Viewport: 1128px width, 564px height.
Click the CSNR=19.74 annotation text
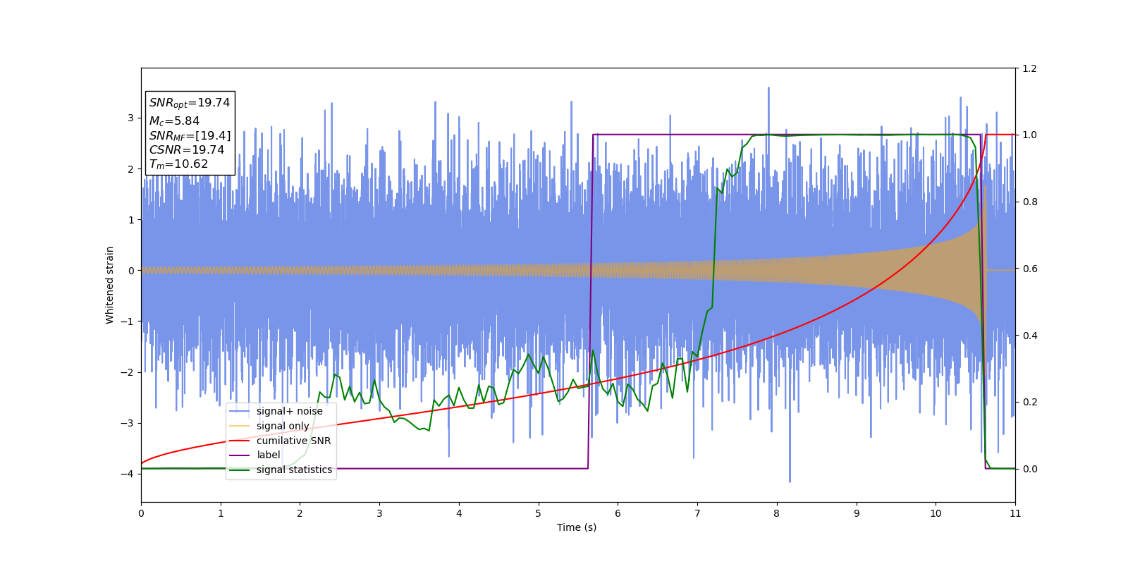pyautogui.click(x=187, y=150)
